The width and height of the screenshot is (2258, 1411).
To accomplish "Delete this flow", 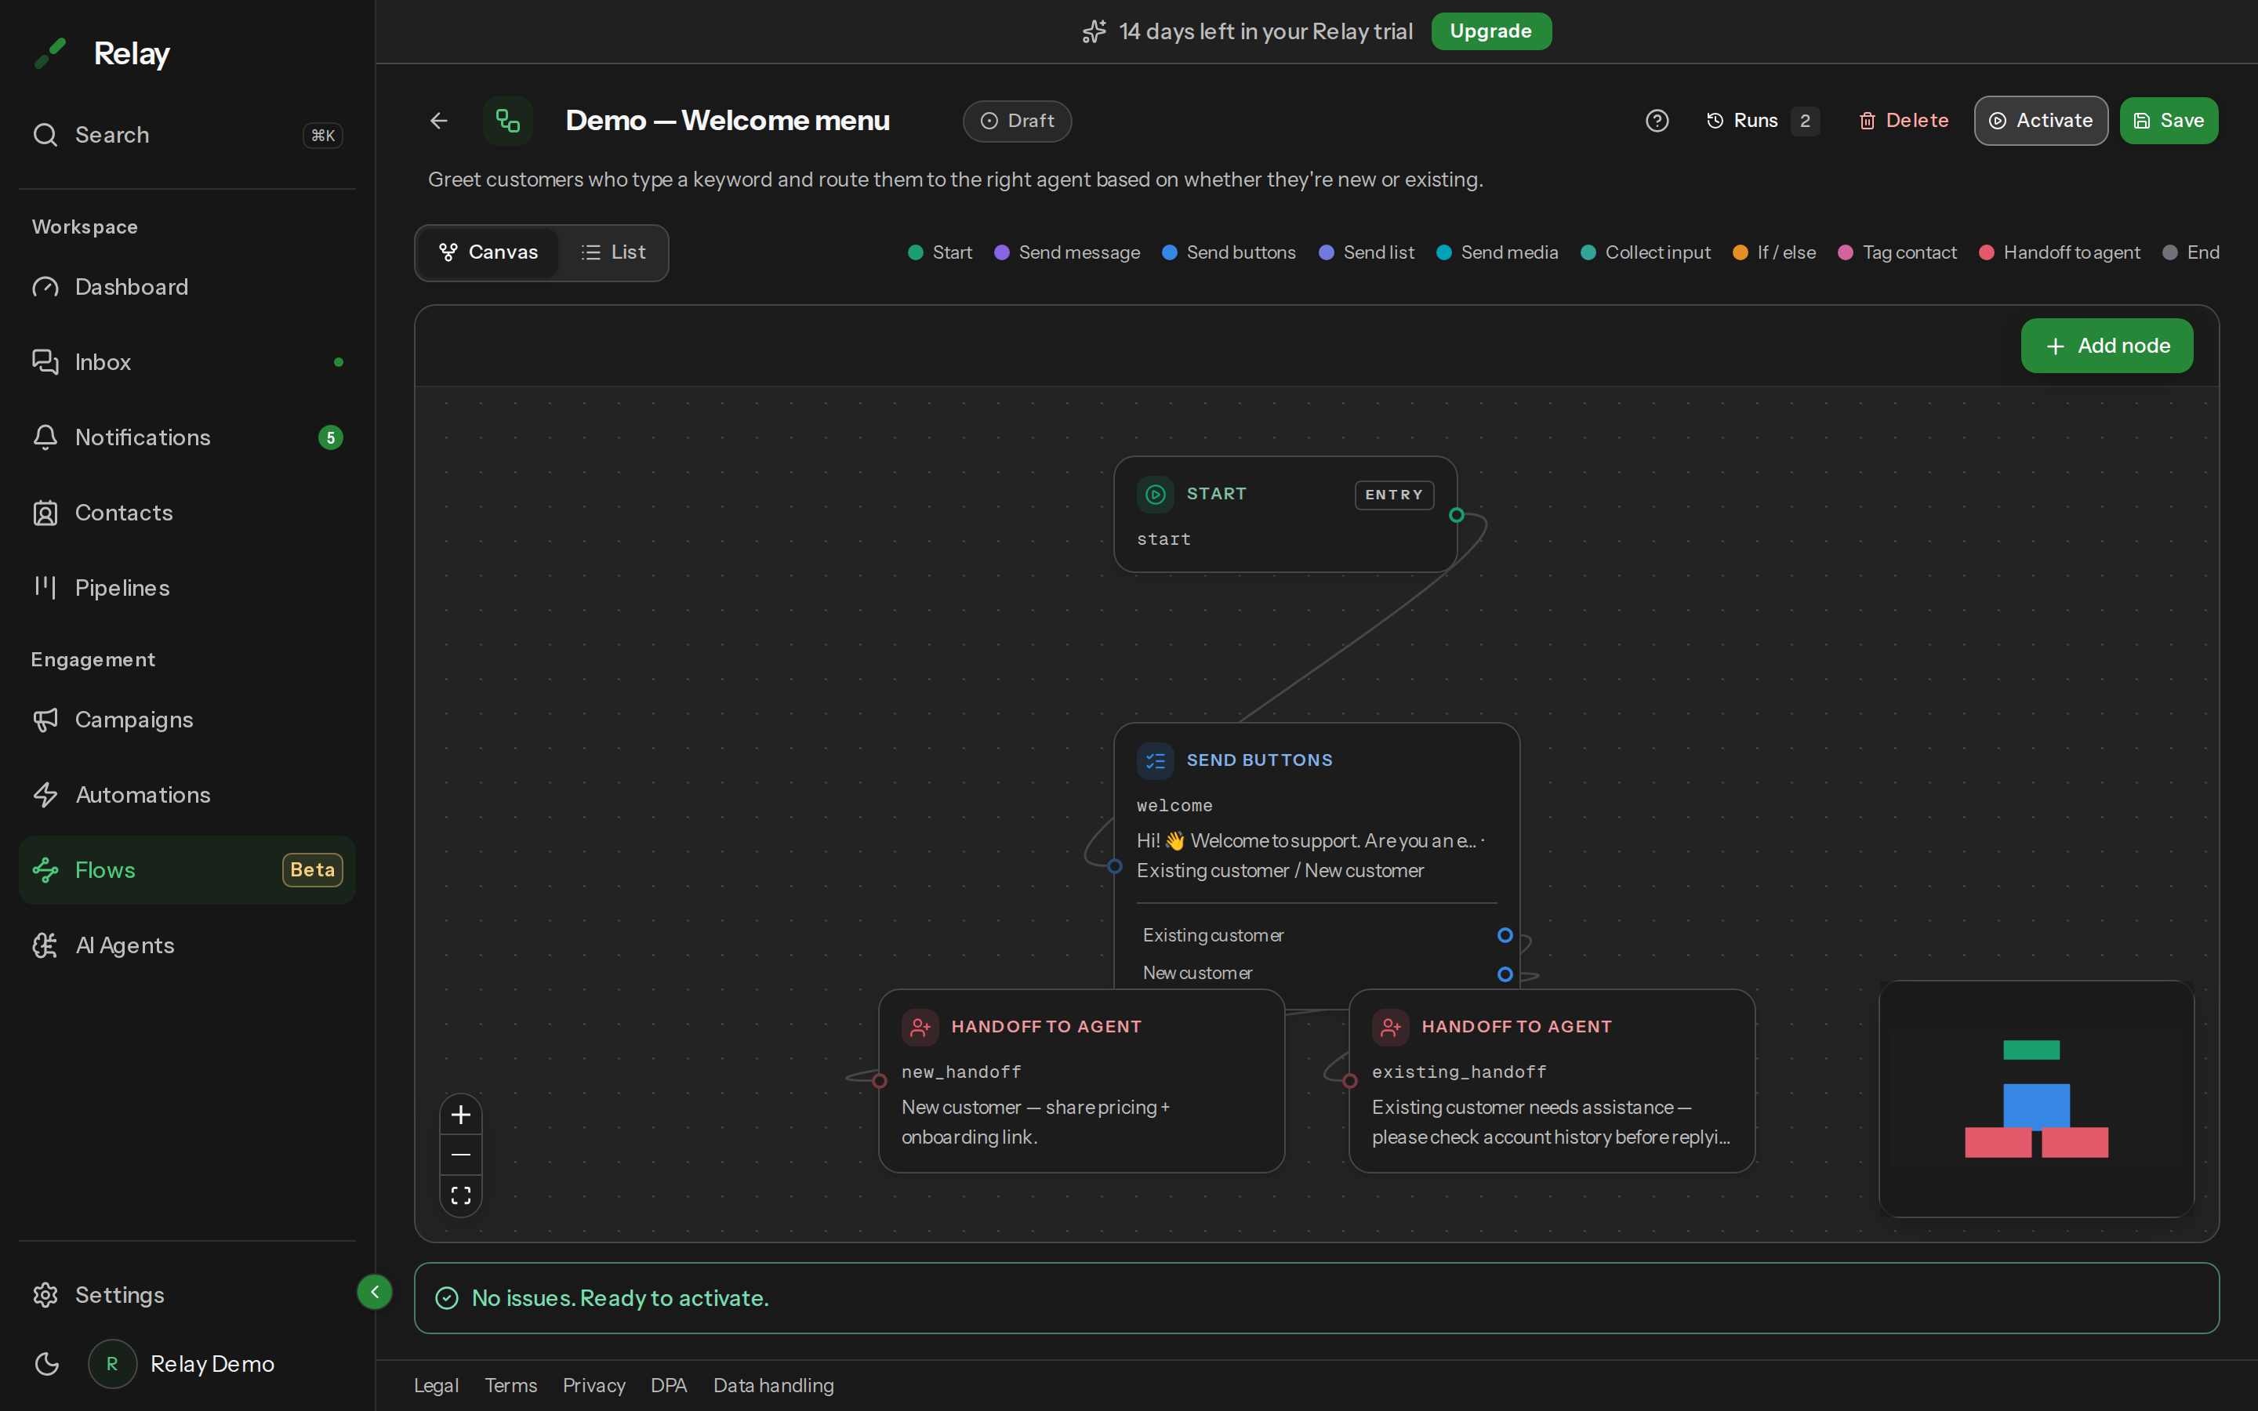I will pos(1904,121).
